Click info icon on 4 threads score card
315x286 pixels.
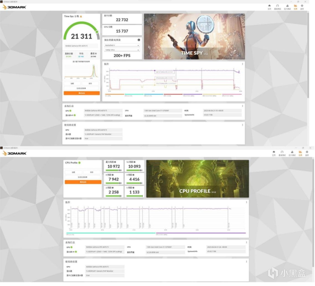tap(133, 175)
